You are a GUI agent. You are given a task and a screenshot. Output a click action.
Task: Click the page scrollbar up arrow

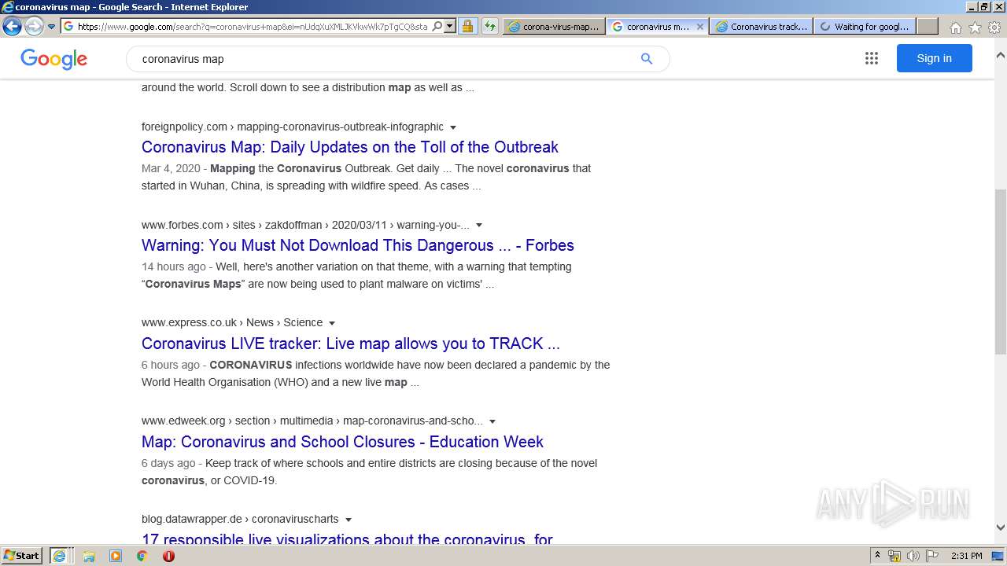1000,55
